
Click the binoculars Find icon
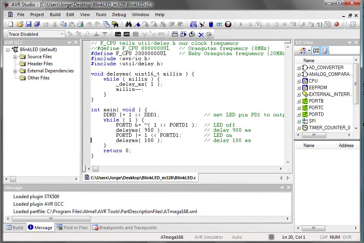128,24
